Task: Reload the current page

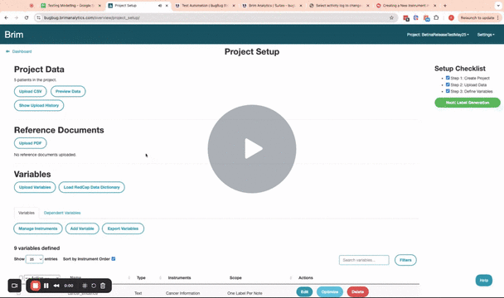Action: pyautogui.click(x=27, y=17)
